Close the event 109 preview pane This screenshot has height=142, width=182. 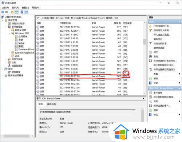143,98
